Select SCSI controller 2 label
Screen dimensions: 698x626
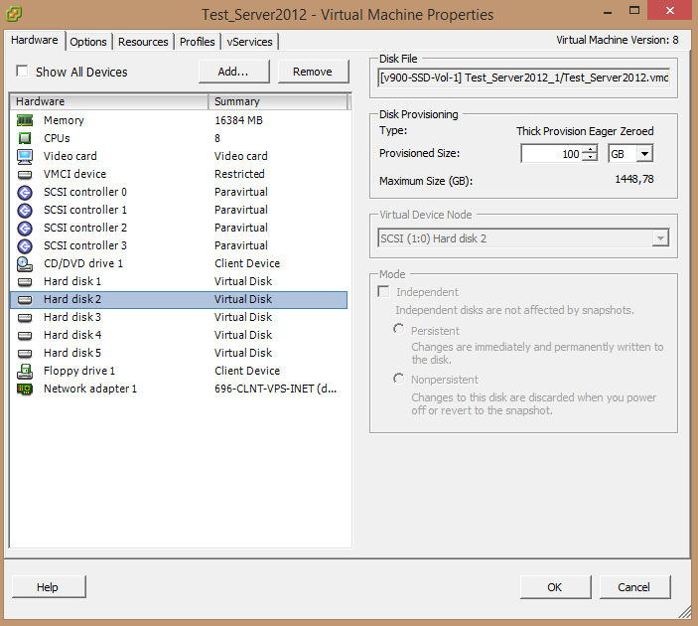coord(85,228)
